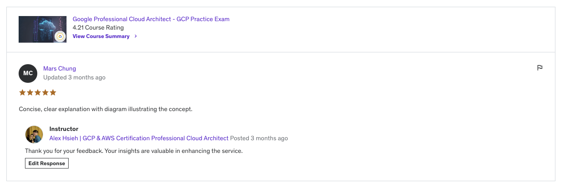Open the Google Professional Cloud Architect course link

(151, 19)
